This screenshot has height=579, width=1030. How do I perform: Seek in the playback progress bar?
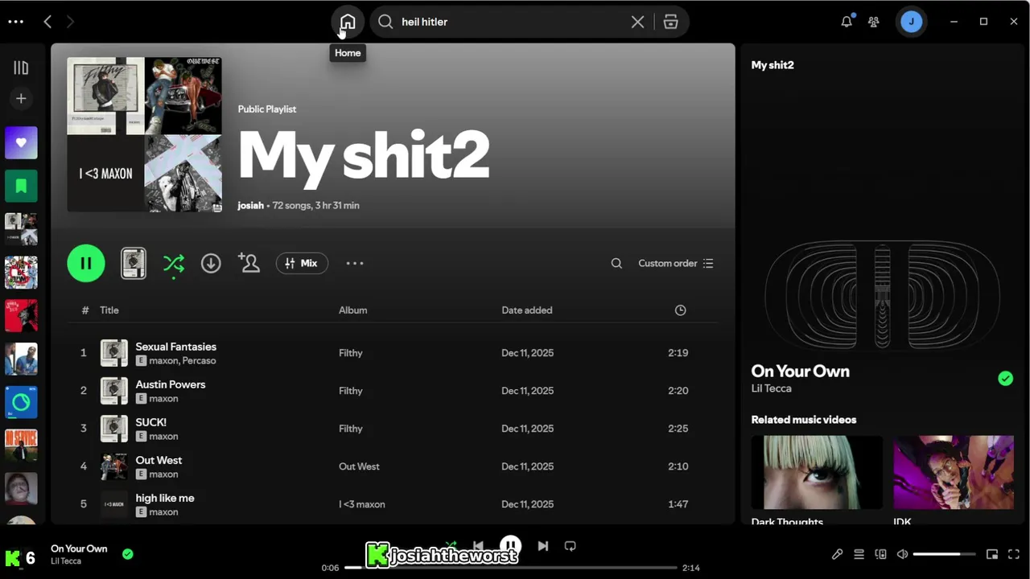[x=511, y=568]
